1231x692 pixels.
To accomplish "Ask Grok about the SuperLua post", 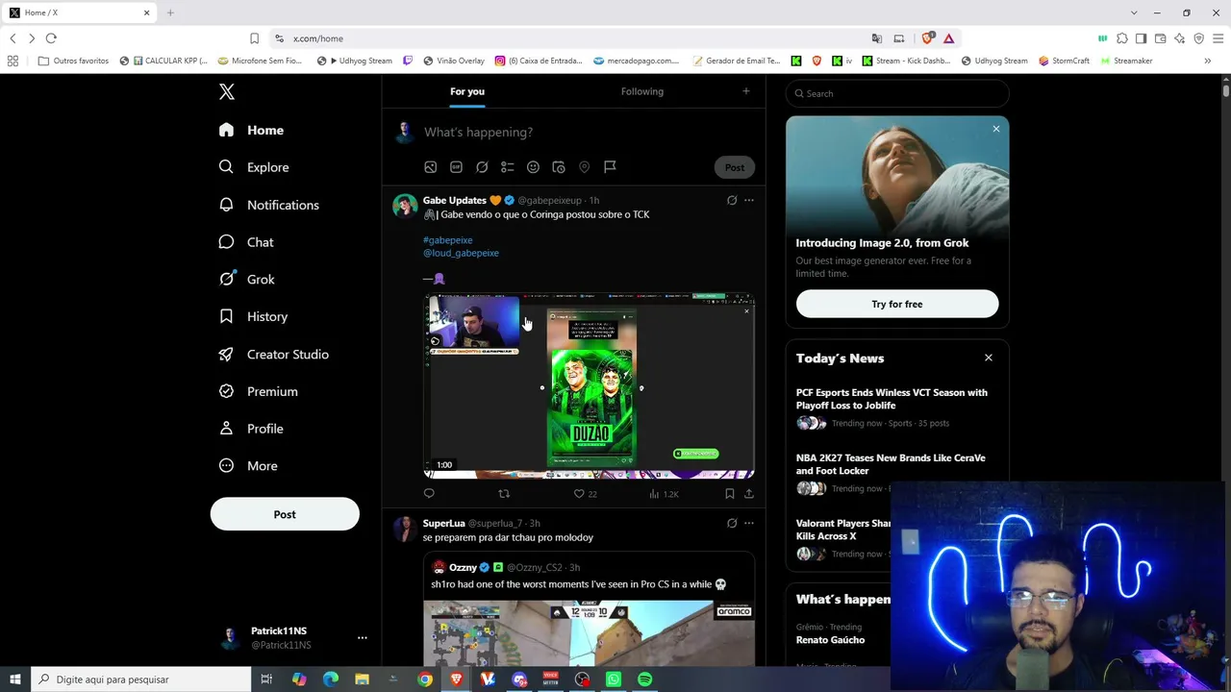I will pyautogui.click(x=732, y=524).
